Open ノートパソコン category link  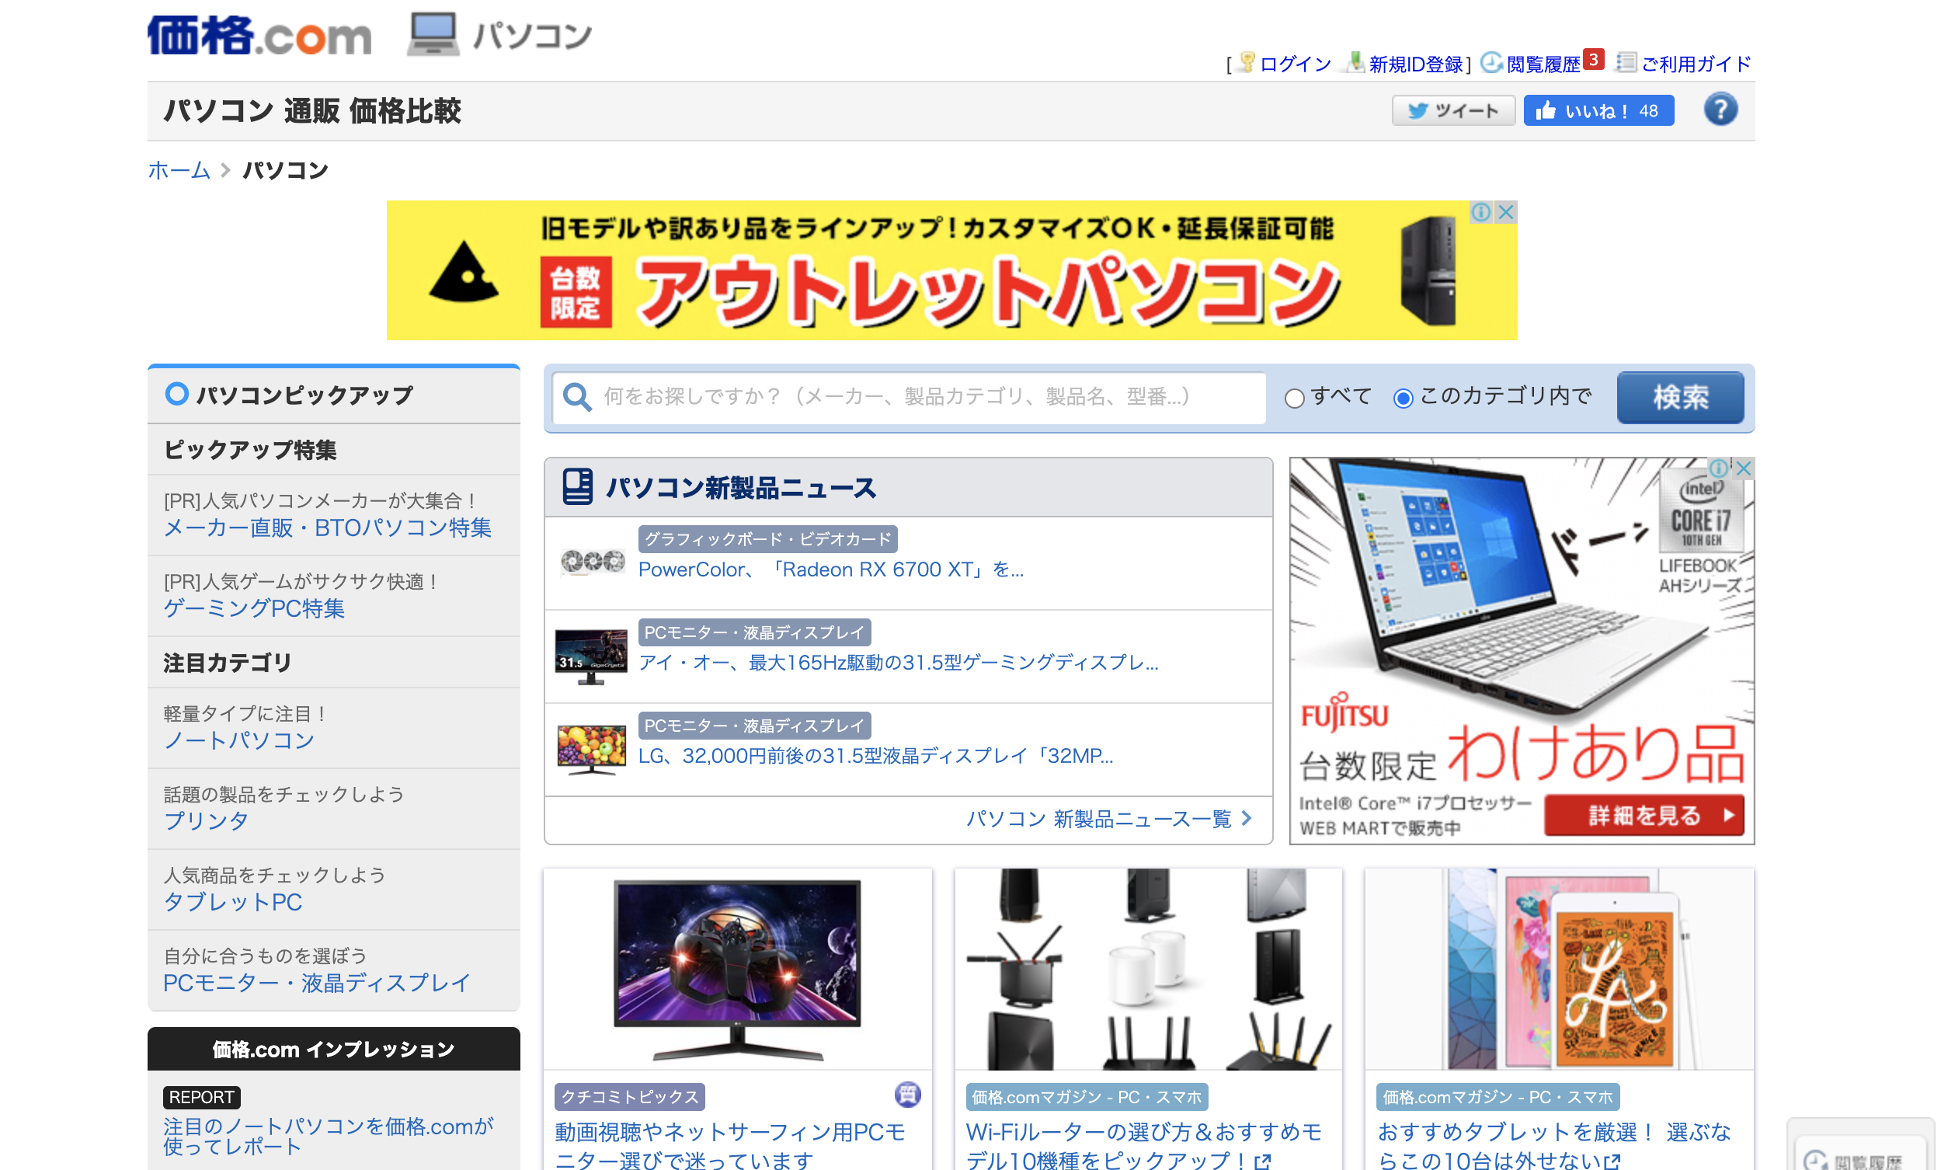tap(238, 740)
